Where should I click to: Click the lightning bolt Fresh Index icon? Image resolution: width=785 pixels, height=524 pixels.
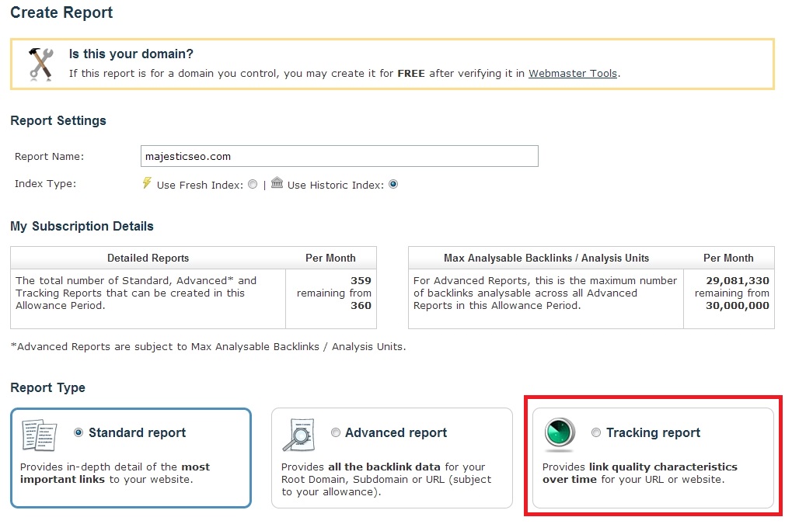pos(147,183)
